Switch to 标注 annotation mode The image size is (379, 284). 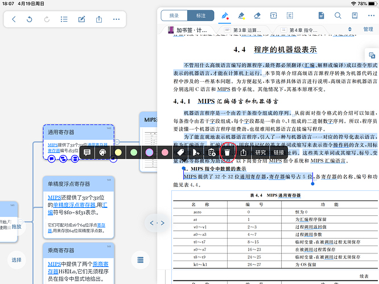click(x=201, y=16)
